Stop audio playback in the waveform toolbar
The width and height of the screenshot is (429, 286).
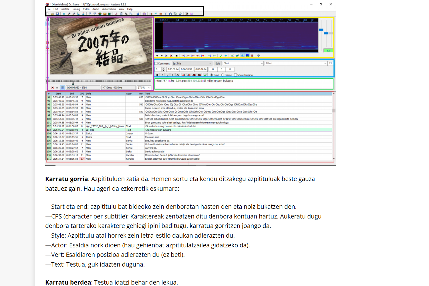(177, 56)
